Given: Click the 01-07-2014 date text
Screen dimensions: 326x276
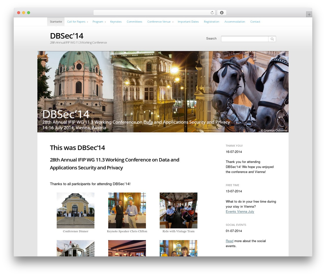Looking at the screenshot, I should (234, 231).
